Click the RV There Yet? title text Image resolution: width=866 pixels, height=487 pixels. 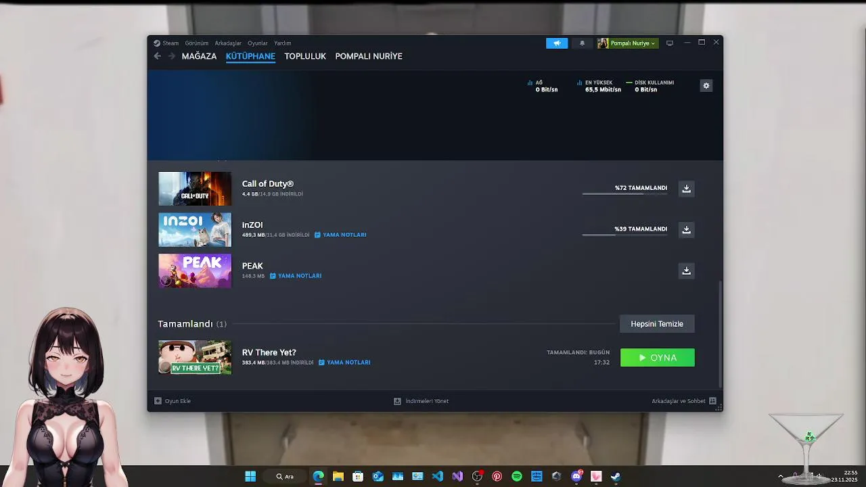[x=269, y=352]
